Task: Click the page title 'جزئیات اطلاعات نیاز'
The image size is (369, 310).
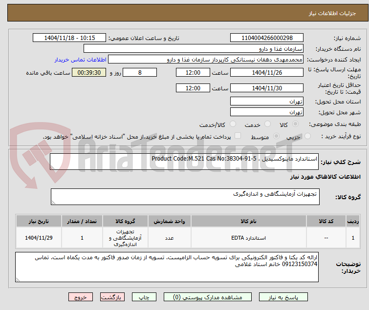Action: pyautogui.click(x=332, y=13)
